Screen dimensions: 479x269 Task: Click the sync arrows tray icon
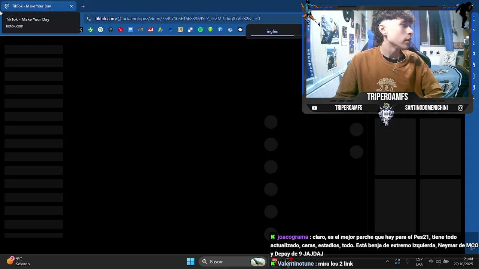coord(397,262)
